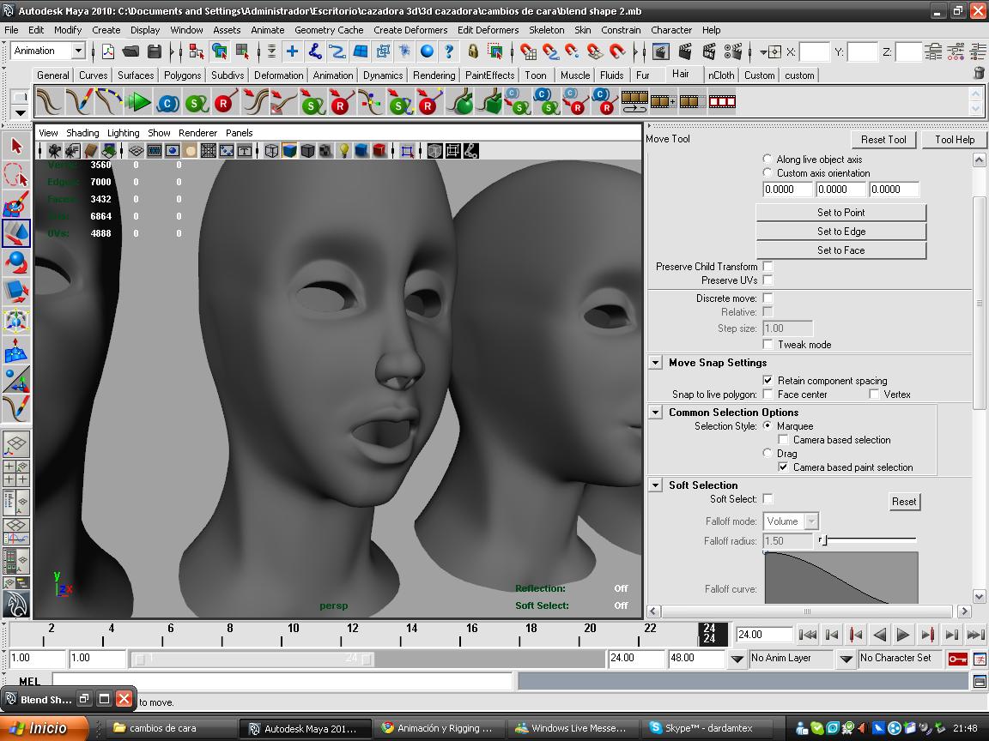This screenshot has width=989, height=741.
Task: Uncheck Retain component spacing
Action: 768,380
